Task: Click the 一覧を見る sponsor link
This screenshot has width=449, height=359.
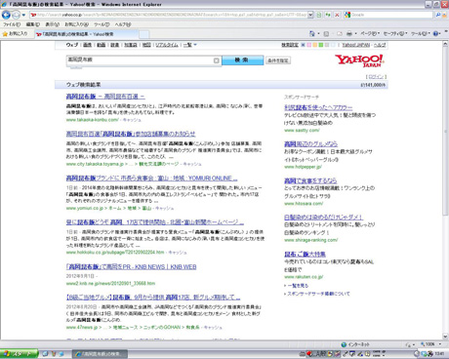Action: coord(298,286)
